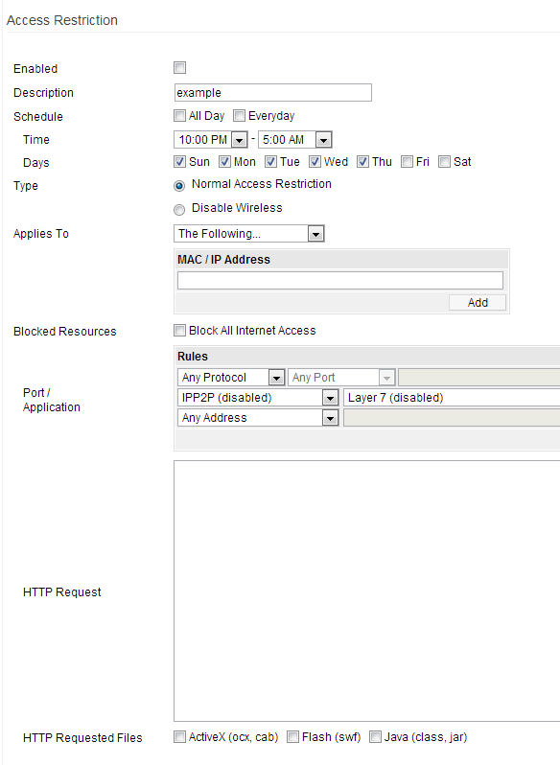
Task: Check the All Day schedule option
Action: [x=180, y=116]
